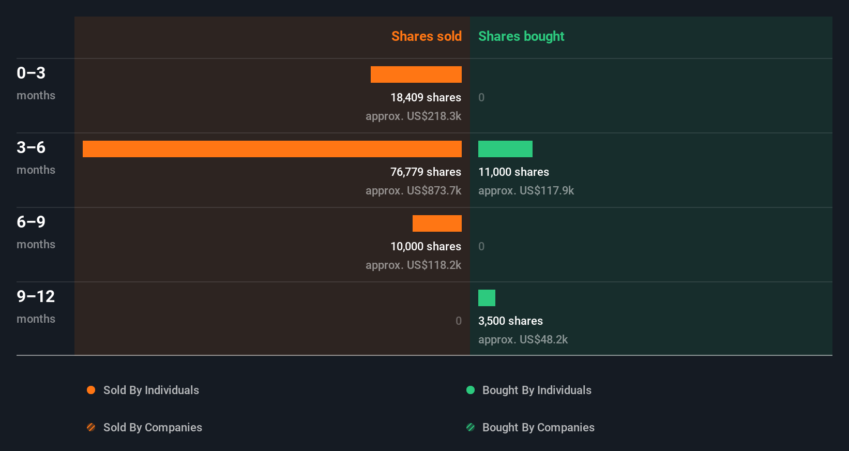
Task: Select the '76,779 shares' value
Action: click(426, 172)
